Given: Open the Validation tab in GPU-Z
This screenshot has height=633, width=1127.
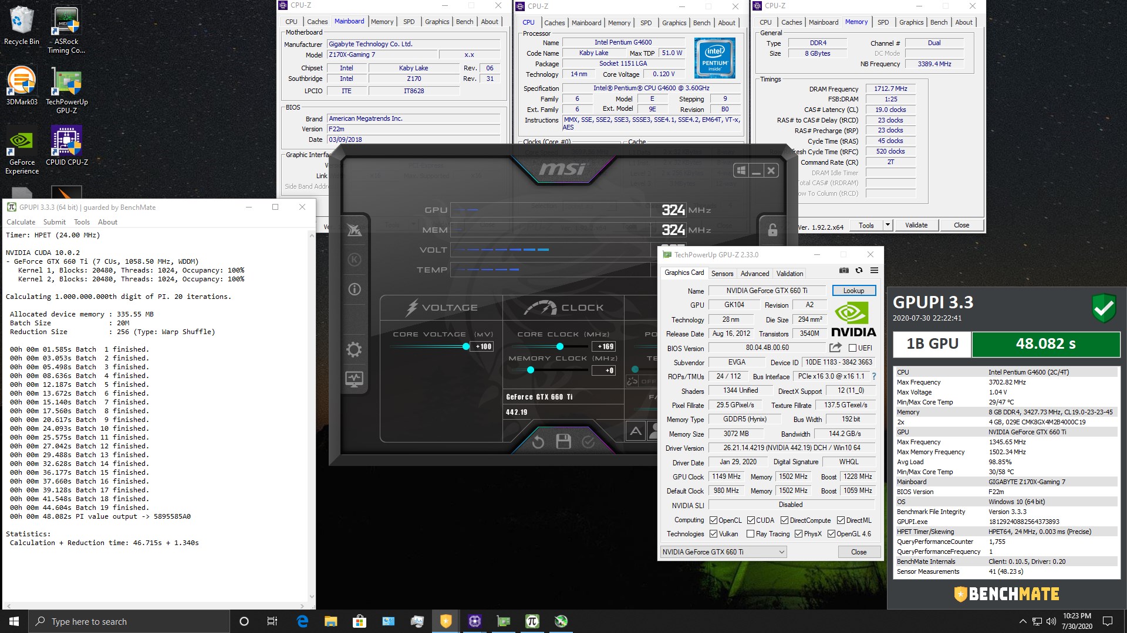Looking at the screenshot, I should (789, 274).
